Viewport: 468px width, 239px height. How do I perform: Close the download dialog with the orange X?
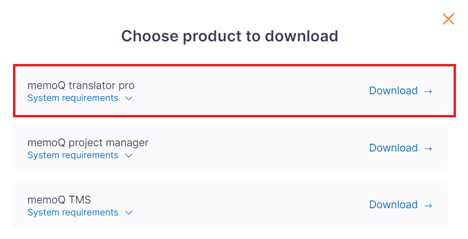click(x=448, y=19)
